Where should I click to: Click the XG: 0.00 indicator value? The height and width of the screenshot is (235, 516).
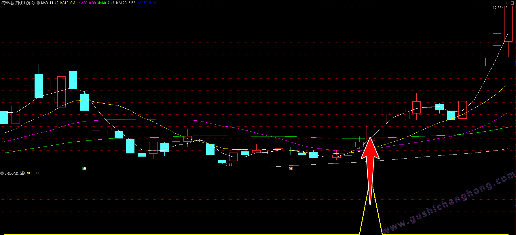tap(34, 173)
